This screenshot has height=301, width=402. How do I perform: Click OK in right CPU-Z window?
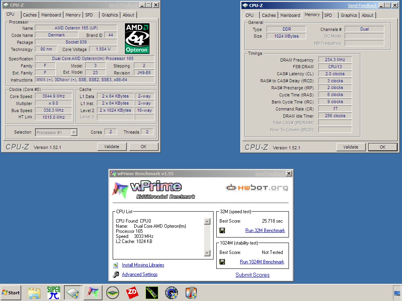[x=382, y=147]
